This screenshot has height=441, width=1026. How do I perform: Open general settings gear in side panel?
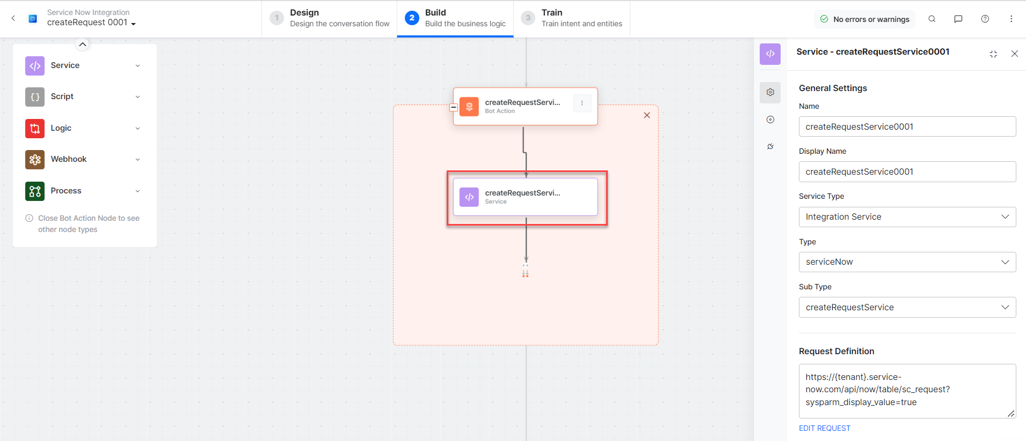pyautogui.click(x=770, y=92)
